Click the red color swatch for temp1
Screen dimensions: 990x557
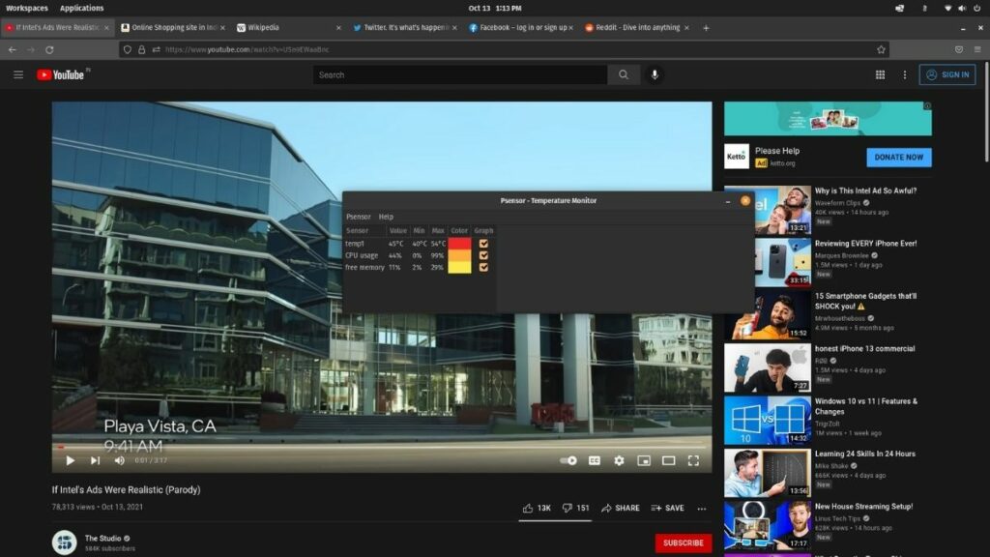coord(459,244)
